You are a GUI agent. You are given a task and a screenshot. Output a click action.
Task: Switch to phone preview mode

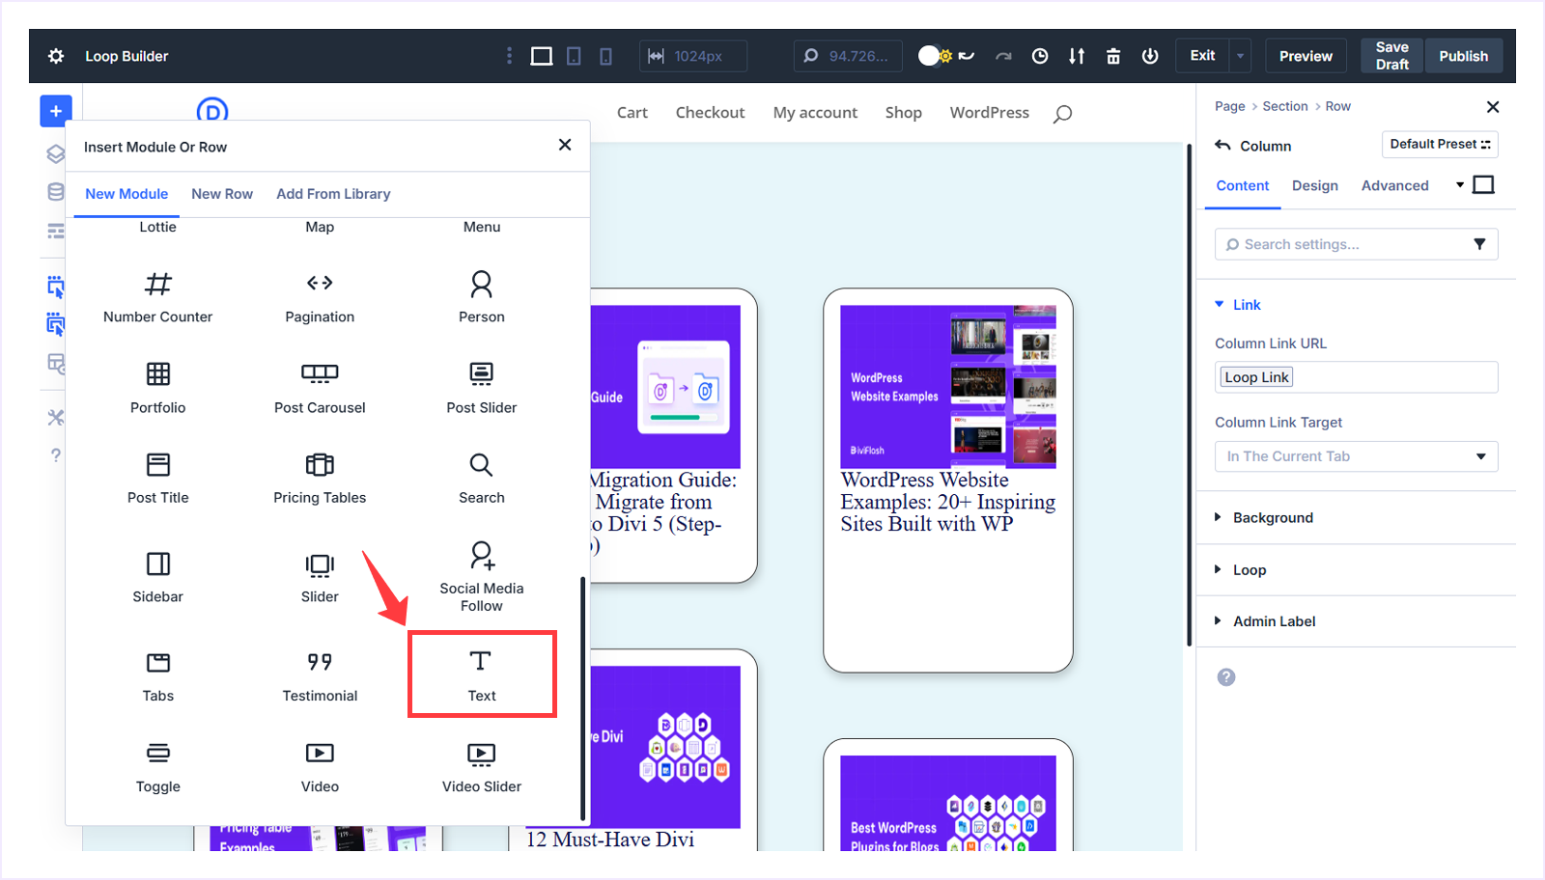[605, 55]
